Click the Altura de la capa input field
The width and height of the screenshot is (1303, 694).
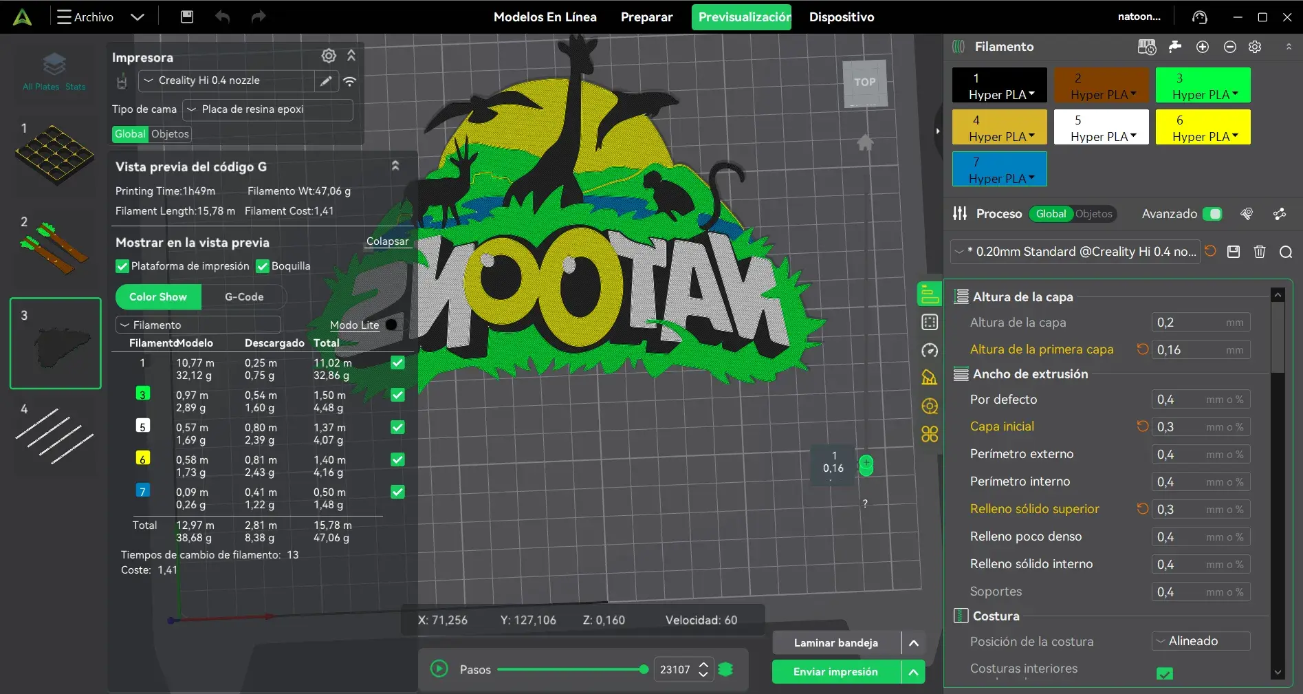1201,323
